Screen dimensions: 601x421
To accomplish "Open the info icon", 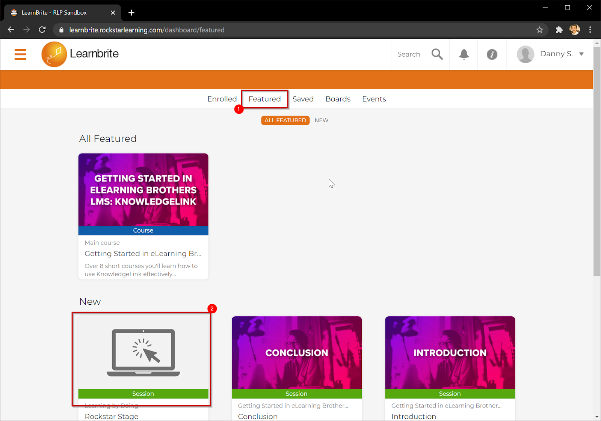I will click(x=492, y=54).
